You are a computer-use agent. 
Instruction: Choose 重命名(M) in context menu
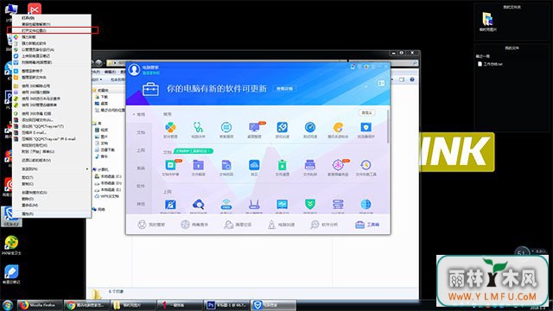click(x=52, y=206)
